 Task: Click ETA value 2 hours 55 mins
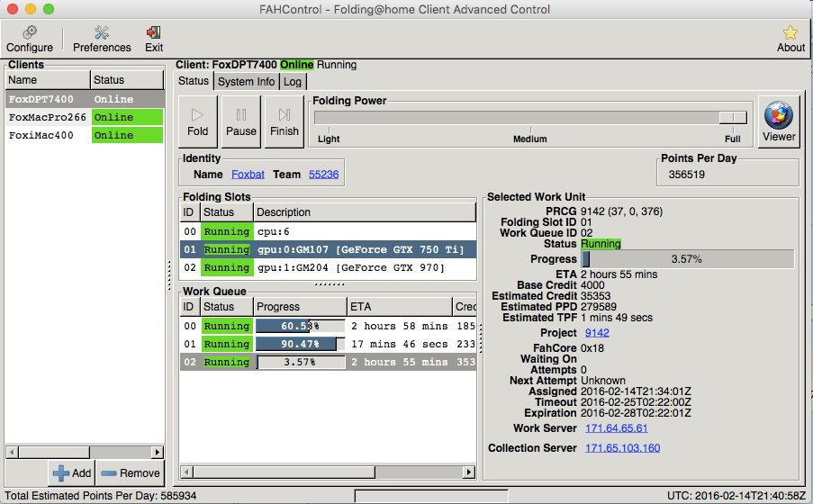619,274
